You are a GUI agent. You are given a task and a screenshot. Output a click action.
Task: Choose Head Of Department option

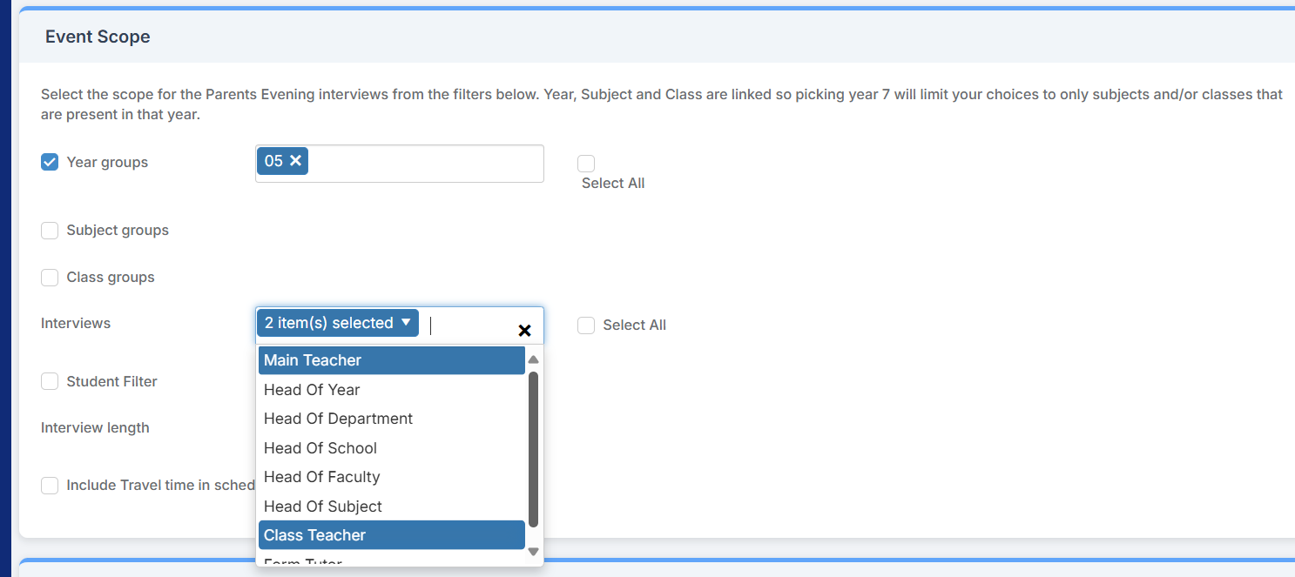(x=391, y=419)
